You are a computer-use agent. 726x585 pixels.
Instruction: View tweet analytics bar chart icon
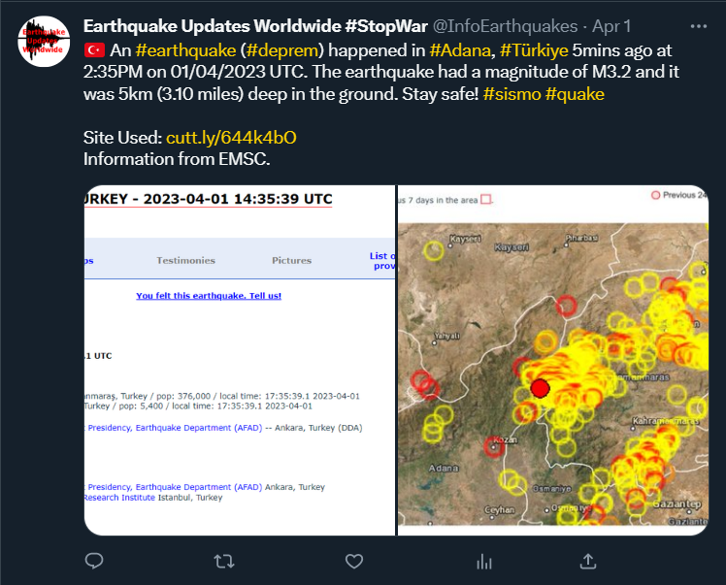(x=484, y=561)
